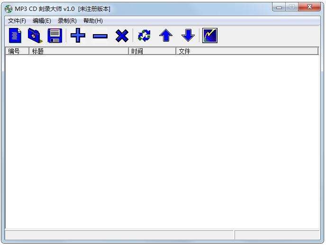Sort by 标题 column header
Screen dimensions: 326x245
[79, 51]
